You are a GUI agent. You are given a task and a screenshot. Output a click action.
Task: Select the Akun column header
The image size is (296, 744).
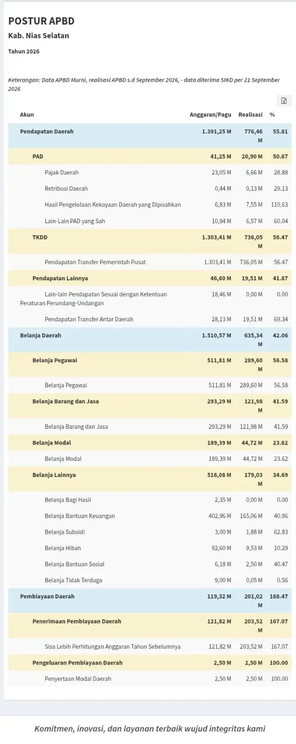pyautogui.click(x=27, y=114)
